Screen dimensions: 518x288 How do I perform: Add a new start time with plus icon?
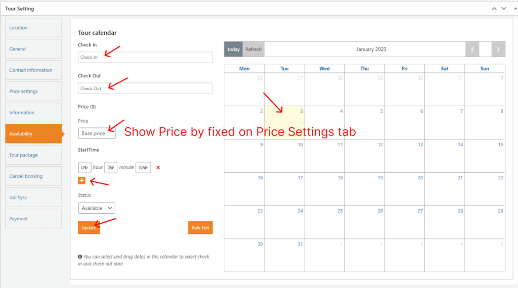(x=81, y=181)
